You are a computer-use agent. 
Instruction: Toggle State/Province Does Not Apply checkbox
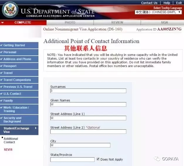coord(98,159)
